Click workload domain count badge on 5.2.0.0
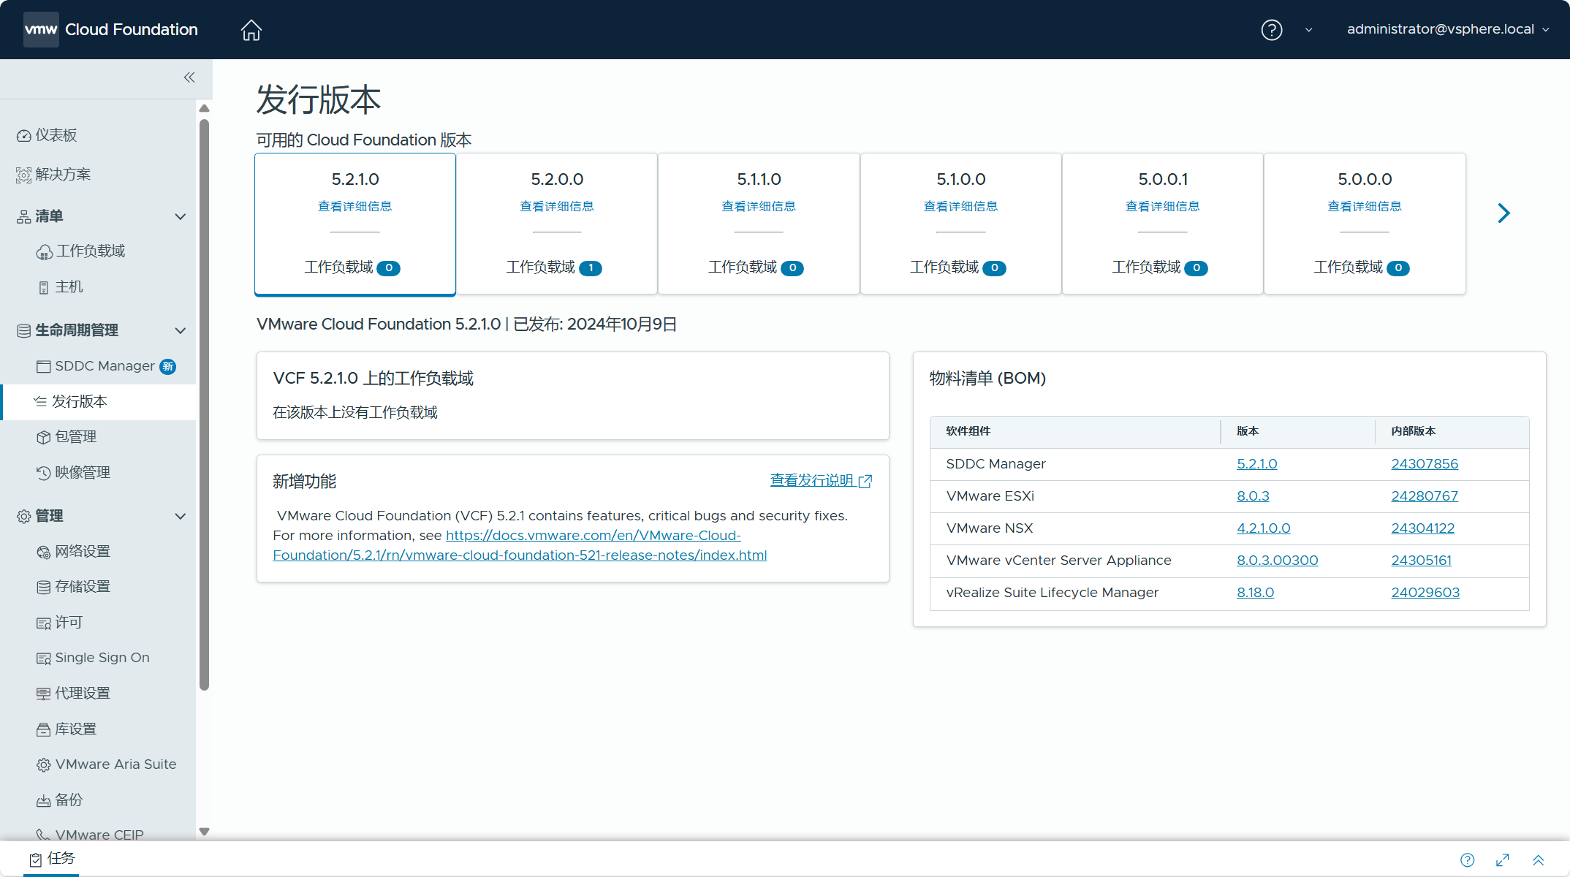1570x877 pixels. pyautogui.click(x=591, y=268)
